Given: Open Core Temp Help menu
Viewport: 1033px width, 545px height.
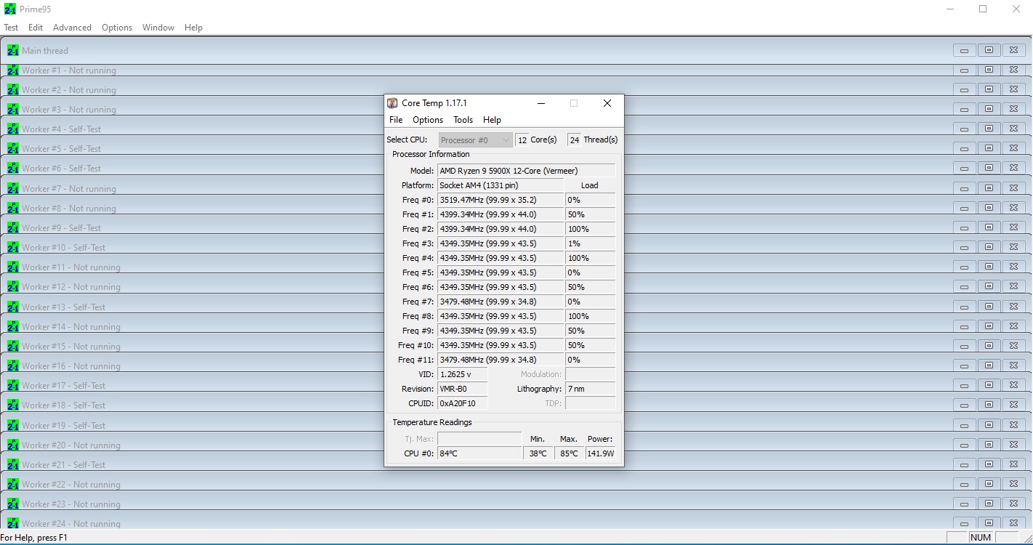Looking at the screenshot, I should coord(492,120).
